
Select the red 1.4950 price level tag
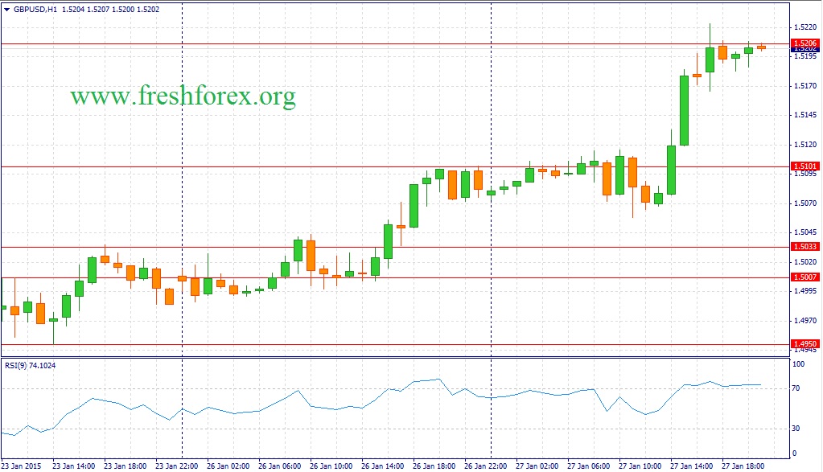804,344
